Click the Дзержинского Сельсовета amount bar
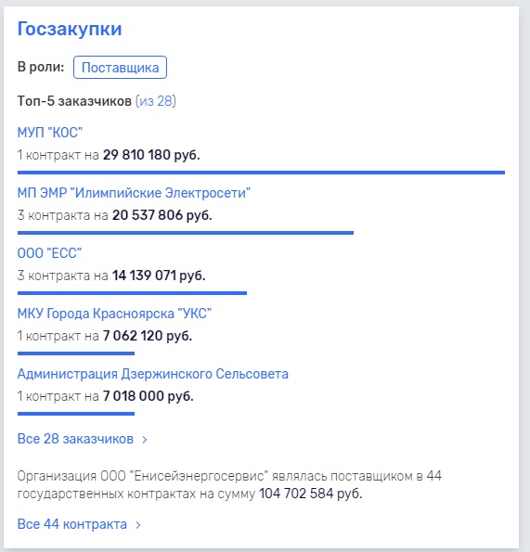530x552 pixels. (x=76, y=413)
